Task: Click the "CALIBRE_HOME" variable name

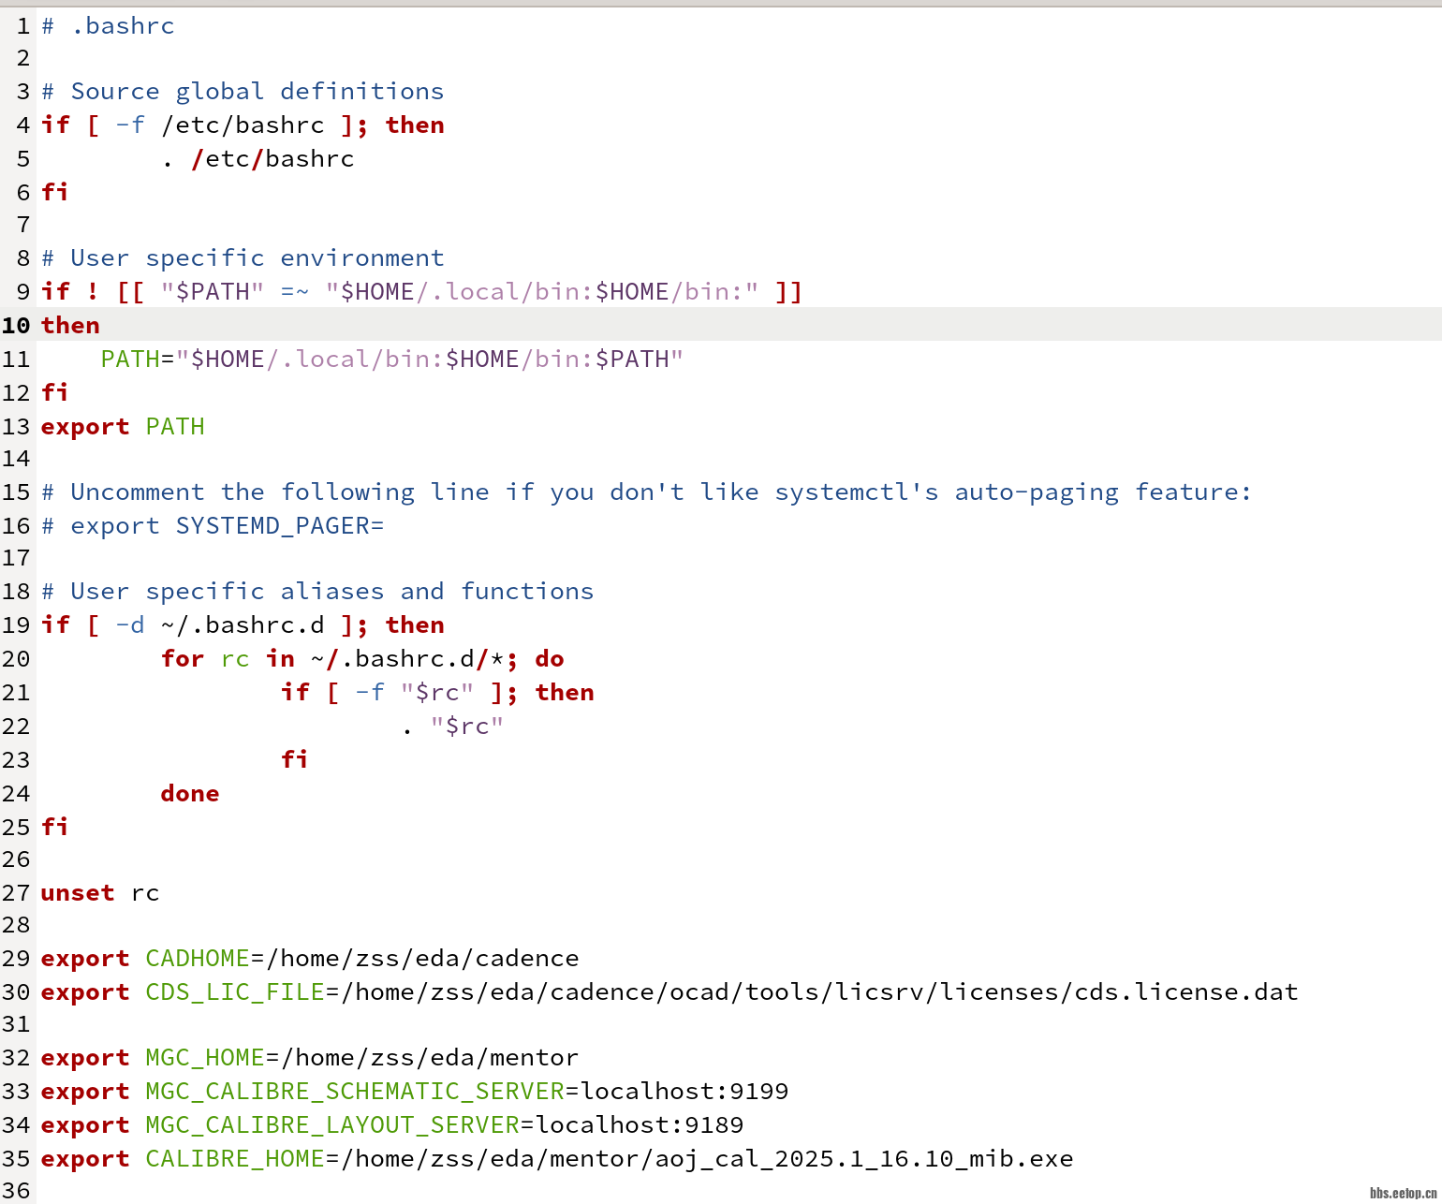Action: point(234,1158)
